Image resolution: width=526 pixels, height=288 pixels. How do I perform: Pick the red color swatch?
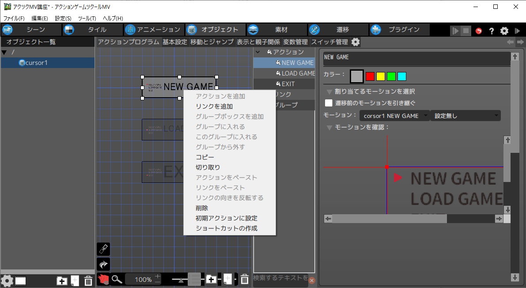click(x=370, y=76)
